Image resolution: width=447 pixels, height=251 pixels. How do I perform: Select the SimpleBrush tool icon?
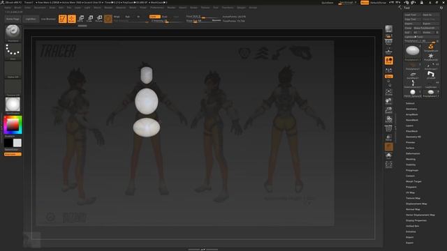pyautogui.click(x=431, y=47)
